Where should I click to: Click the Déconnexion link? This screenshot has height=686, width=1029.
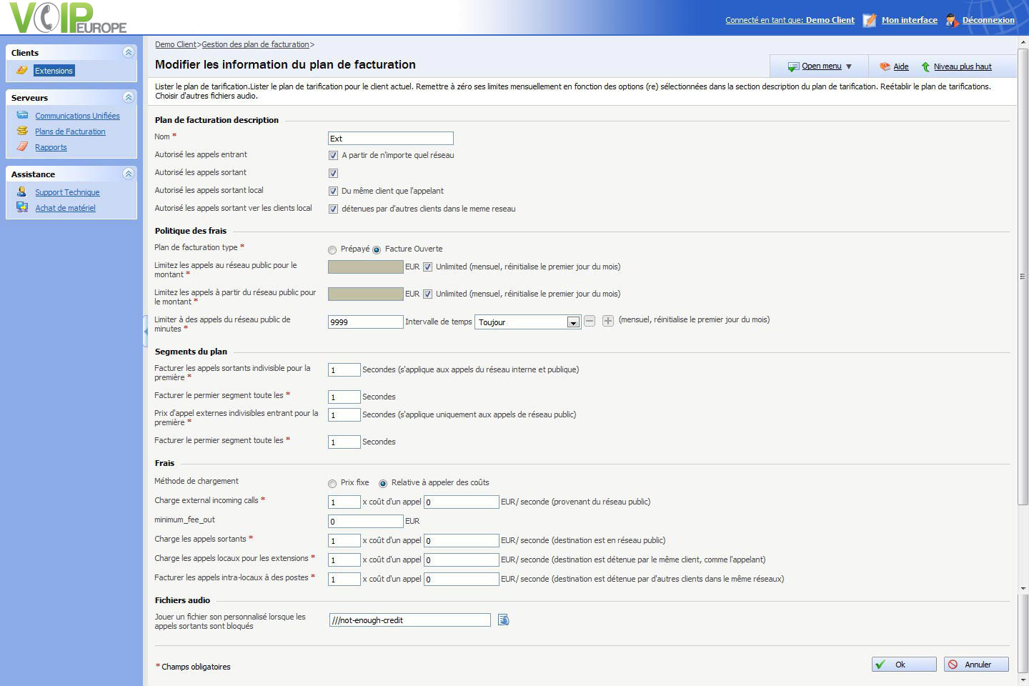coord(988,20)
